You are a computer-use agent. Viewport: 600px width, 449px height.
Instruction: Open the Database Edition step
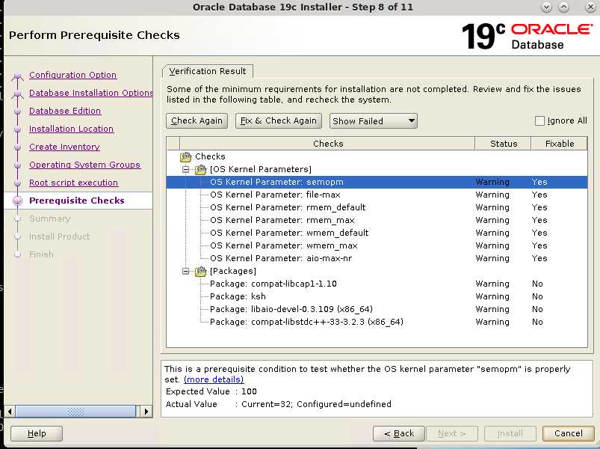click(65, 111)
